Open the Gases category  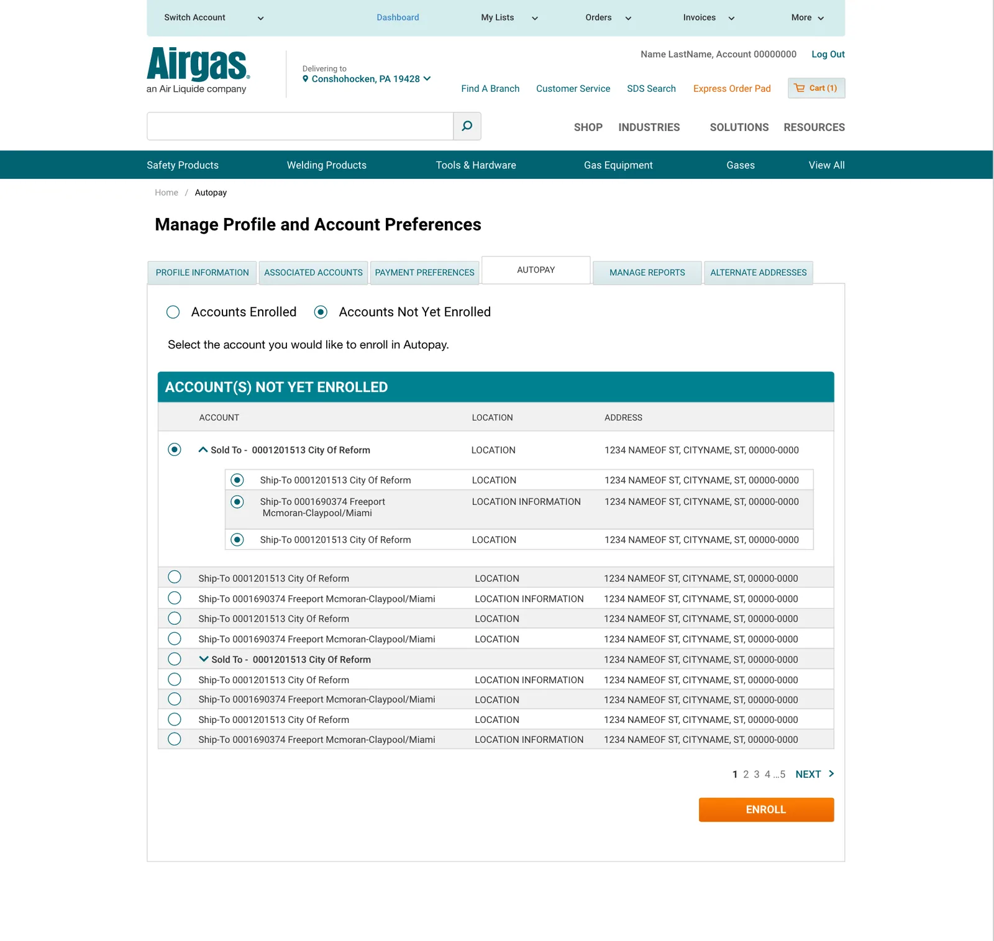coord(741,165)
